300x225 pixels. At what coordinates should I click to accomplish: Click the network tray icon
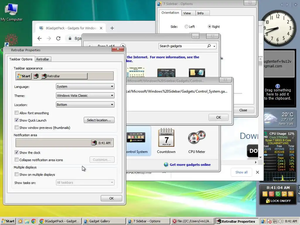click(275, 221)
